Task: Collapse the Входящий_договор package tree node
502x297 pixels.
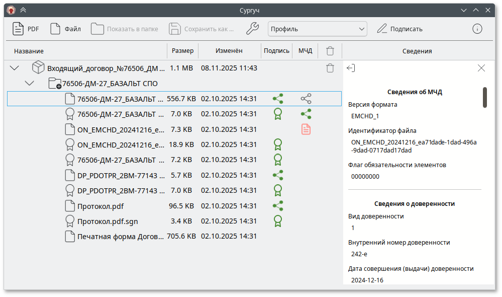Action: tap(15, 68)
